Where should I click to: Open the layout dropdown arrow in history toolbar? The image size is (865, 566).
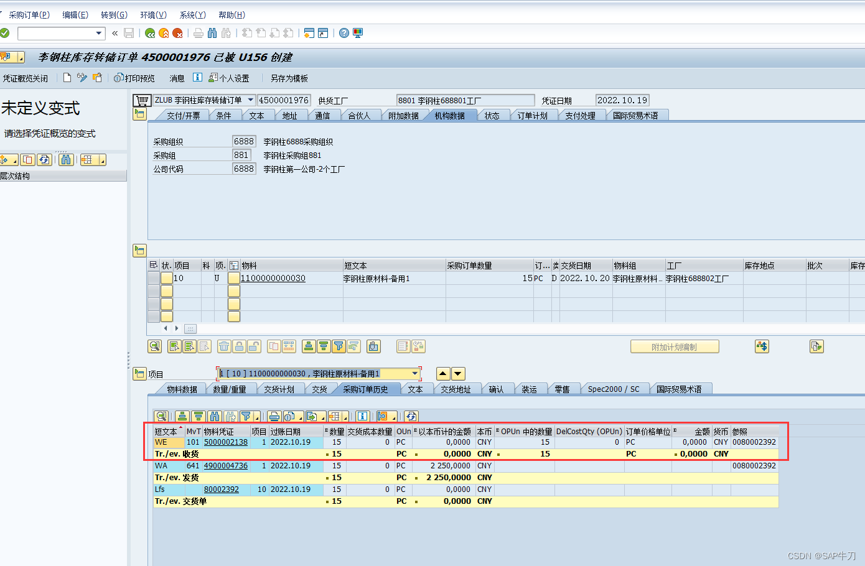tap(345, 416)
